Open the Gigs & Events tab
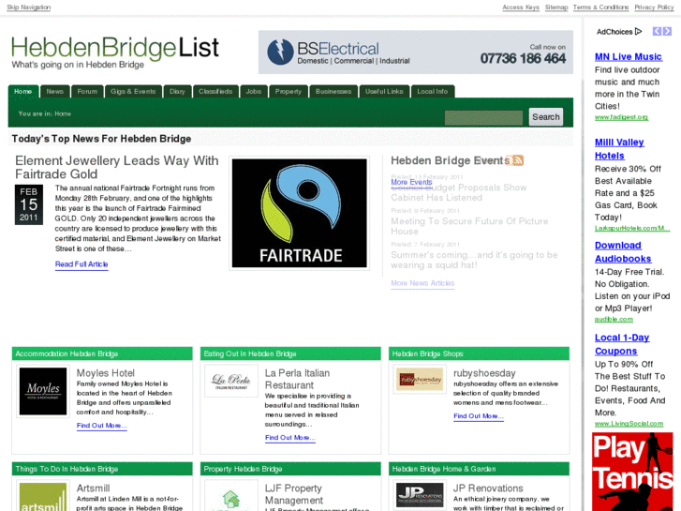This screenshot has width=681, height=511. [x=133, y=91]
